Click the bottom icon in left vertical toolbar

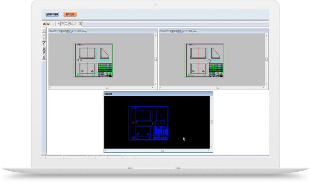[44, 57]
